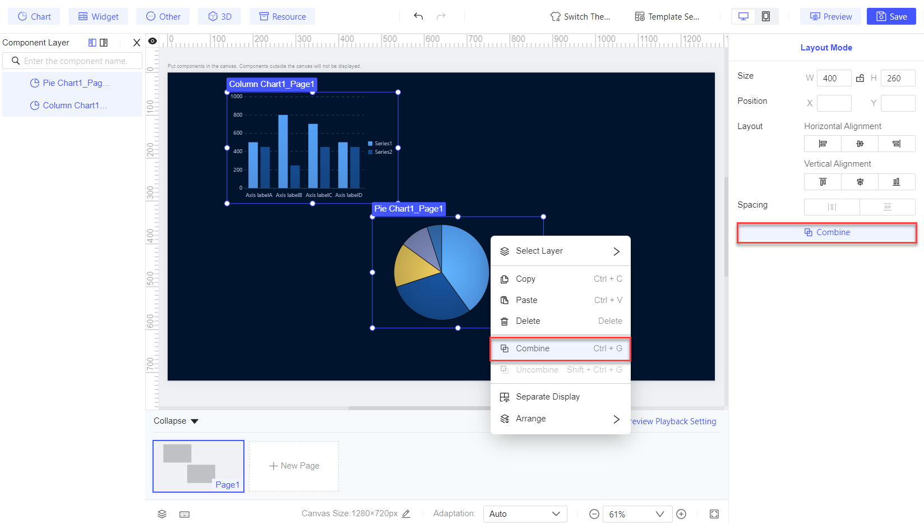Toggle the aspect ratio lock icon
Image resolution: width=924 pixels, height=523 pixels.
pyautogui.click(x=860, y=78)
